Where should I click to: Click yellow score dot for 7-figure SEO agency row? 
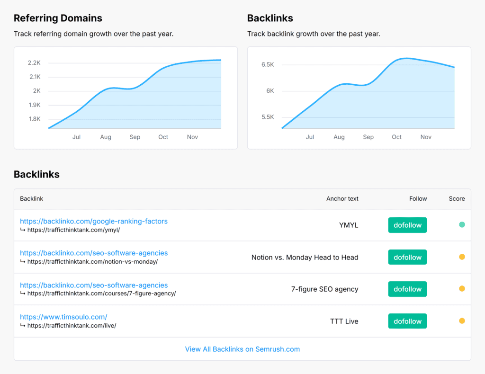pos(462,289)
